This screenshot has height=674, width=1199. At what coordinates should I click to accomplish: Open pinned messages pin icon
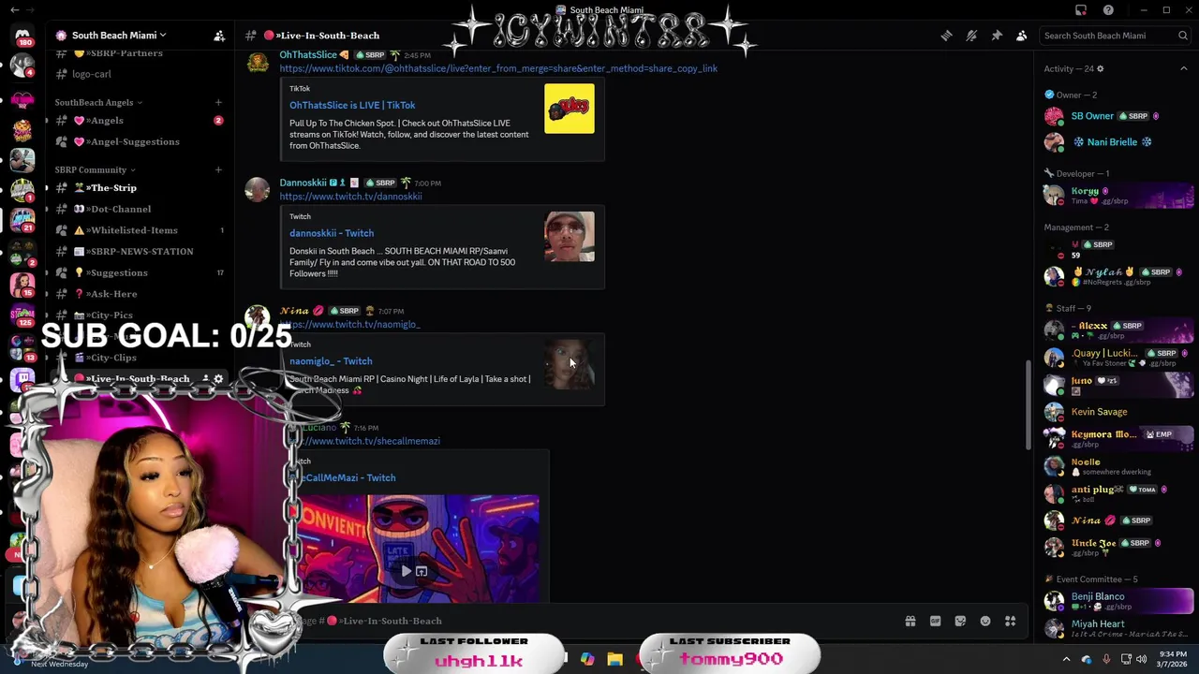[x=997, y=36]
